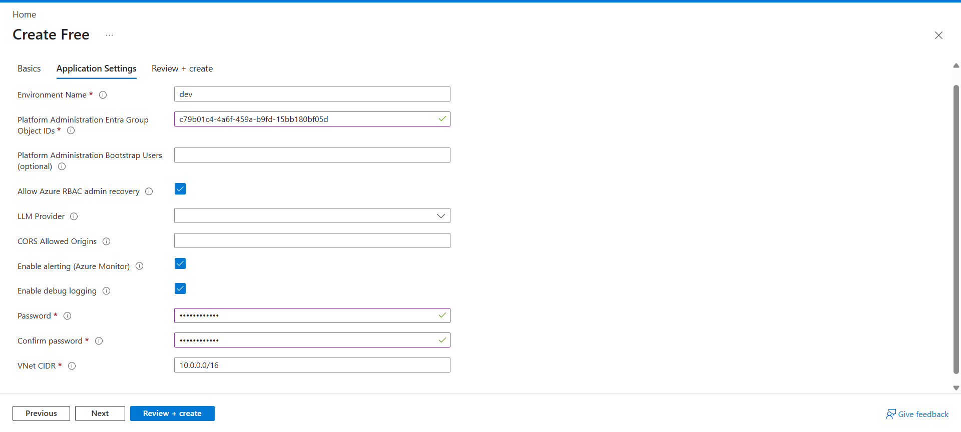This screenshot has height=432, width=961.
Task: Open the Give feedback link
Action: [x=917, y=414]
